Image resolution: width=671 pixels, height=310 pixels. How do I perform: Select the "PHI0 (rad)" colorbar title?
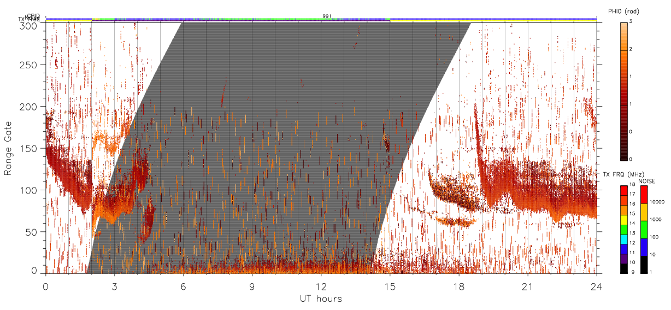click(x=623, y=11)
